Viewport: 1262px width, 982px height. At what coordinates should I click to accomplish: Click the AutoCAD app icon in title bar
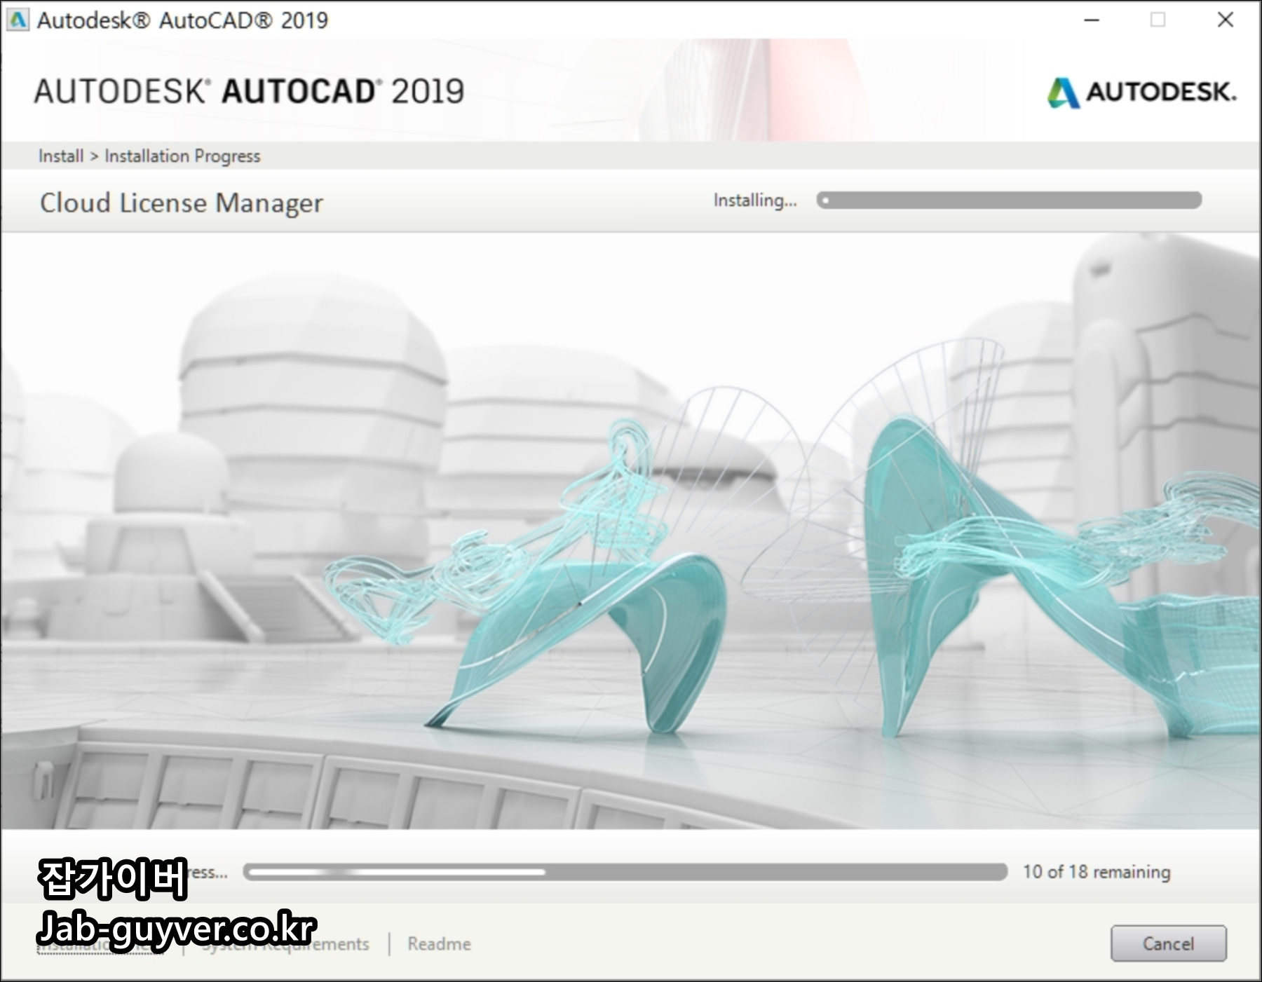(x=17, y=20)
